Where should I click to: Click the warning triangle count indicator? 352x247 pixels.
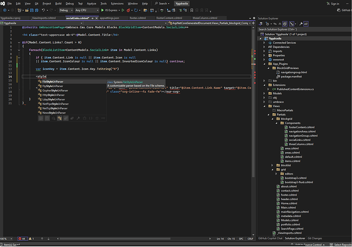pos(32,239)
